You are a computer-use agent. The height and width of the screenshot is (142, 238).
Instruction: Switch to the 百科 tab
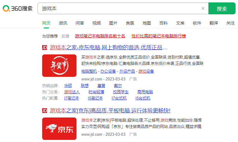coord(164,23)
